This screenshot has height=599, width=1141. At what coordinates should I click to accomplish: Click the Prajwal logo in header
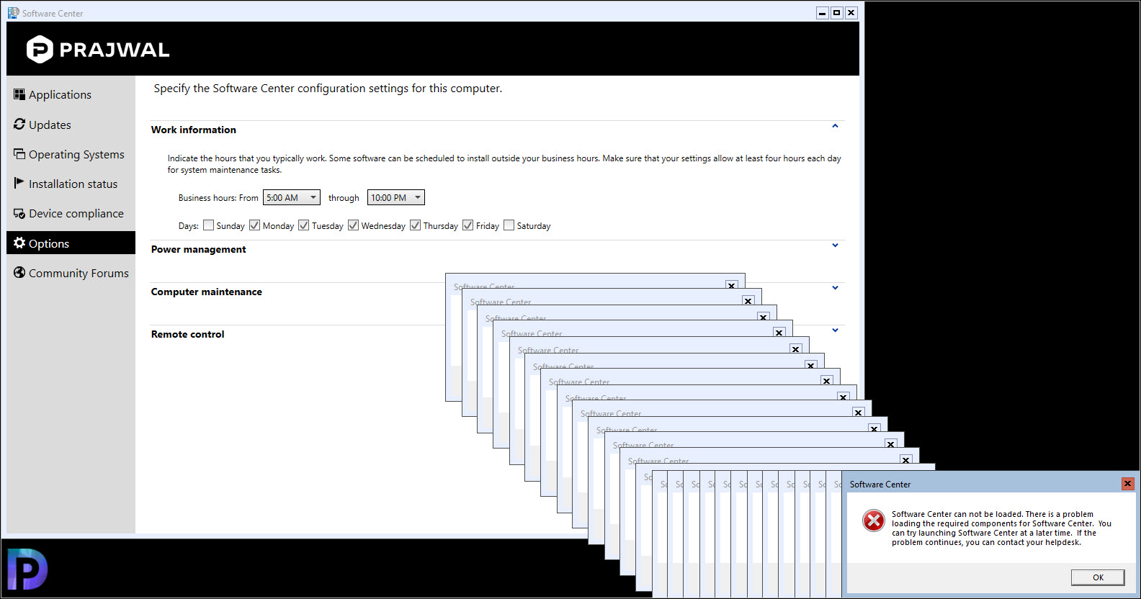pos(98,50)
